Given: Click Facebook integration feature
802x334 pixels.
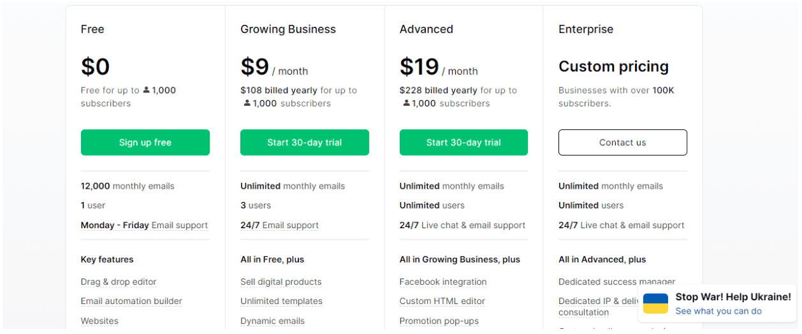Looking at the screenshot, I should pos(443,282).
